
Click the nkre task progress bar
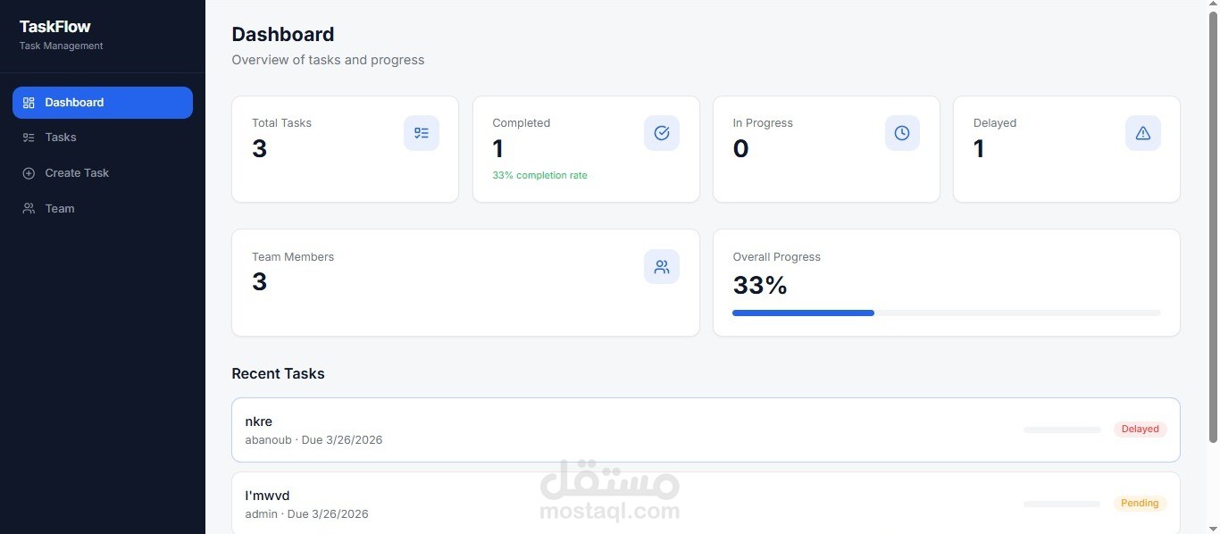[1063, 429]
